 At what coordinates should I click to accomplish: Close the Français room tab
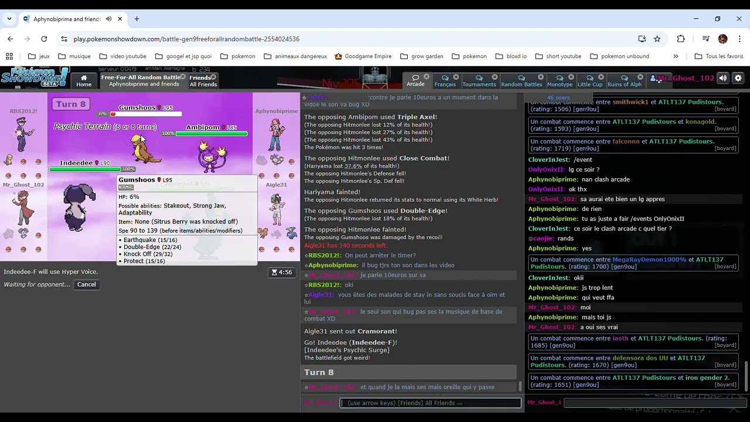point(456,77)
